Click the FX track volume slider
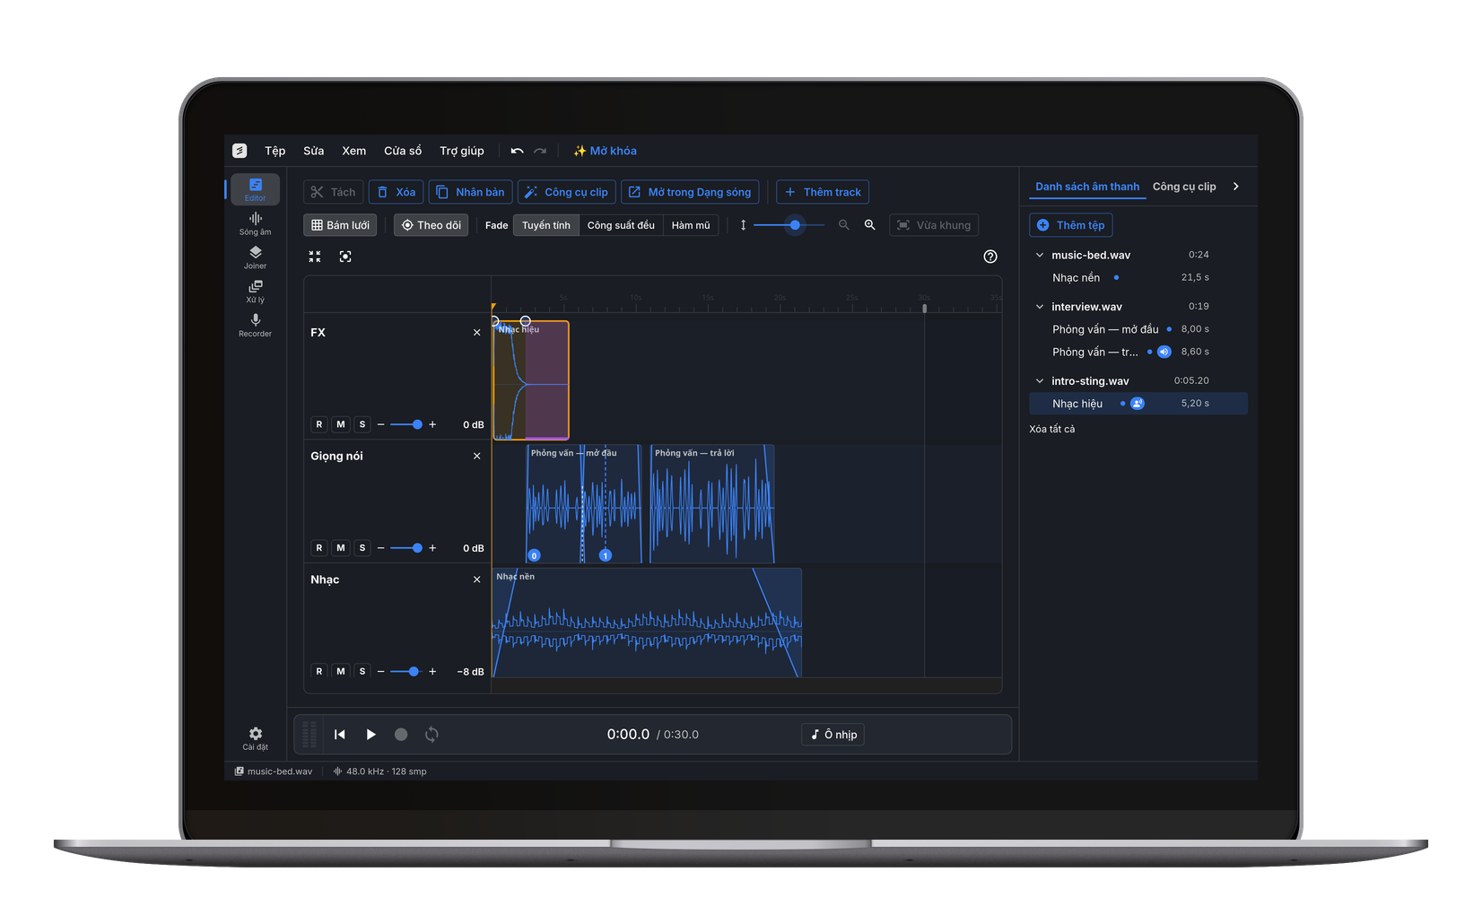1482x915 pixels. point(406,424)
